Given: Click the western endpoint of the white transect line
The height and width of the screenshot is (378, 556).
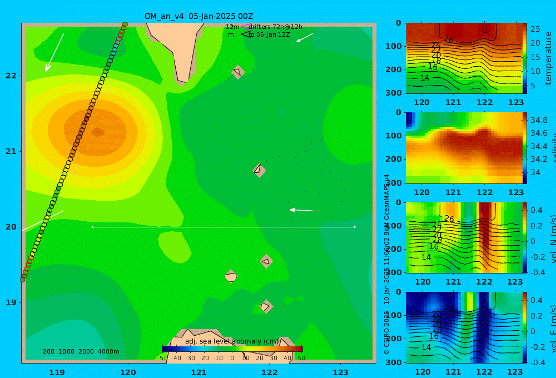Looking at the screenshot, I should 92,227.
